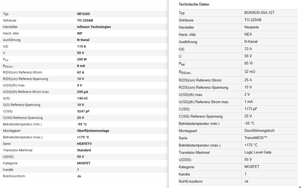Click the '62 A' reference current value
Image resolution: width=302 pixels, height=188 pixels.
[x=80, y=72]
